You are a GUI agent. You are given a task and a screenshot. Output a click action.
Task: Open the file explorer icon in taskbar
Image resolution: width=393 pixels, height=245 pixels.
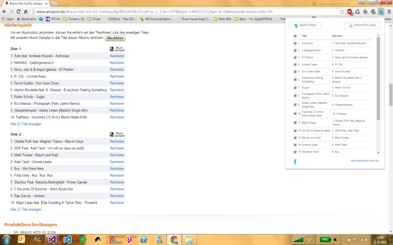189,239
